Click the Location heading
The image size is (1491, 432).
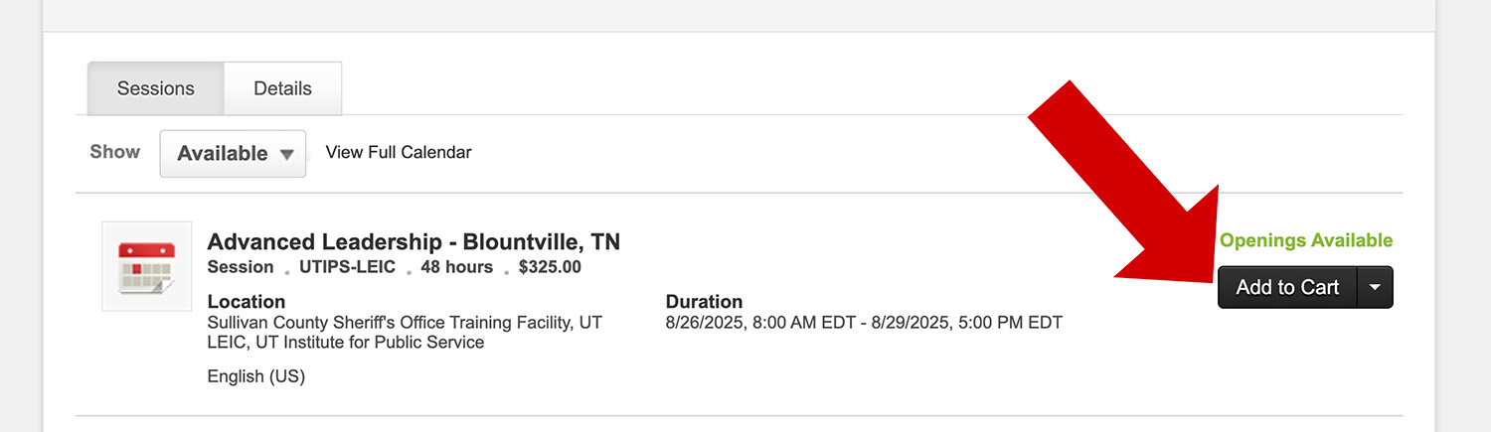[x=246, y=301]
